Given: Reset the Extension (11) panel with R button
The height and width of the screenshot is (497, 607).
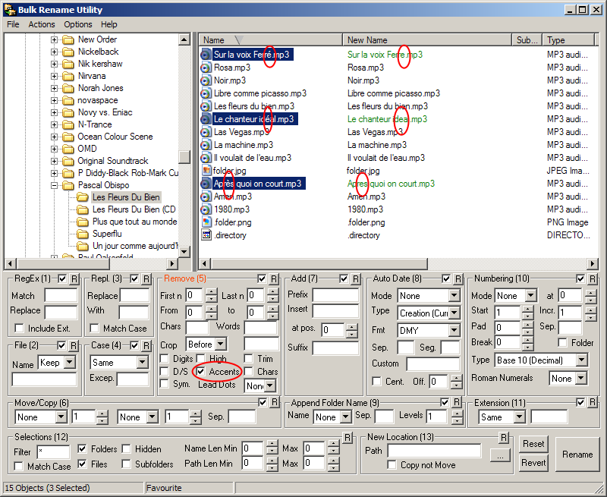Looking at the screenshot, I should [593, 403].
